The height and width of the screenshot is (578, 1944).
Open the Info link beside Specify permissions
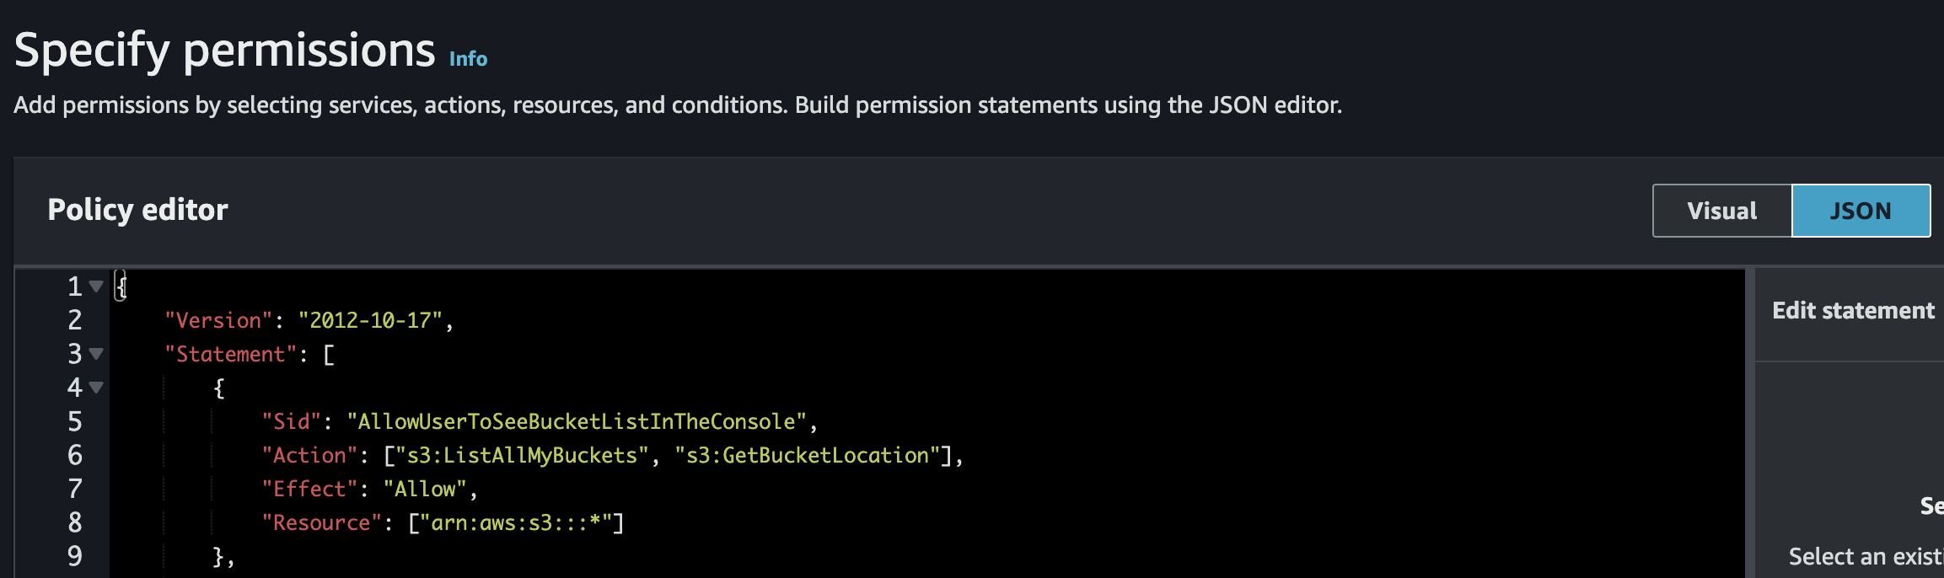(x=468, y=59)
